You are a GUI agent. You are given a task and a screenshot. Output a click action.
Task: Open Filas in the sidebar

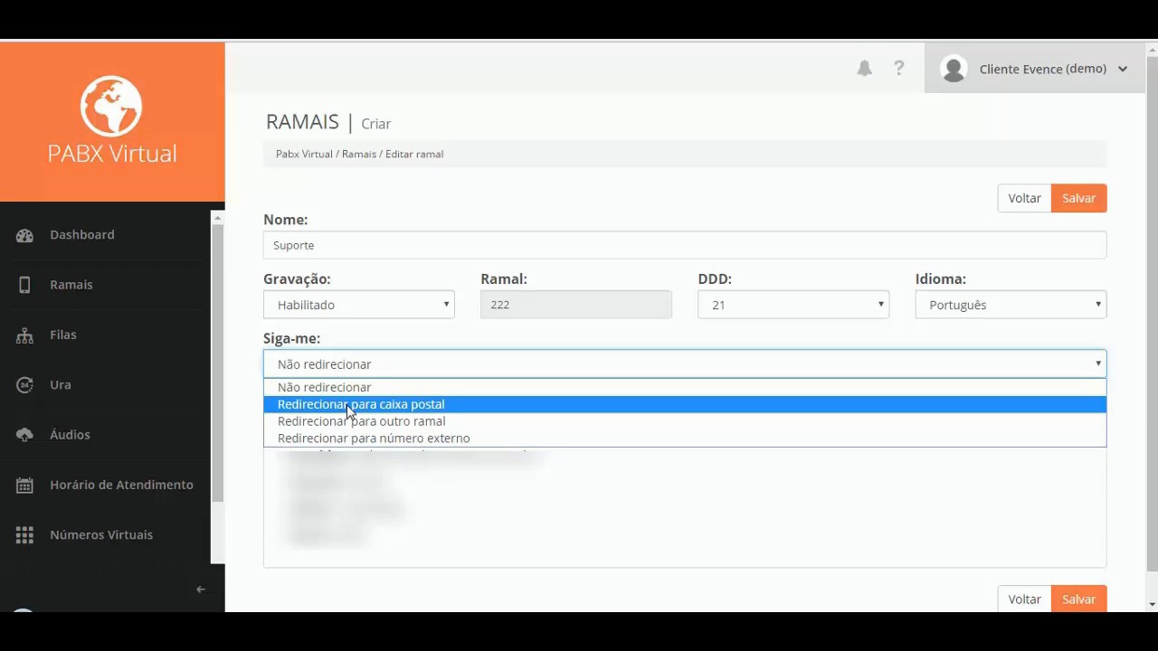click(63, 335)
